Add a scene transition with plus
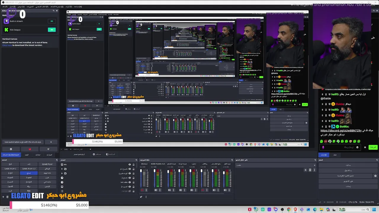 (306, 170)
